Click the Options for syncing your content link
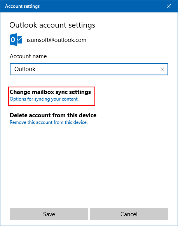Screen dimensions: 178x226 44,99
